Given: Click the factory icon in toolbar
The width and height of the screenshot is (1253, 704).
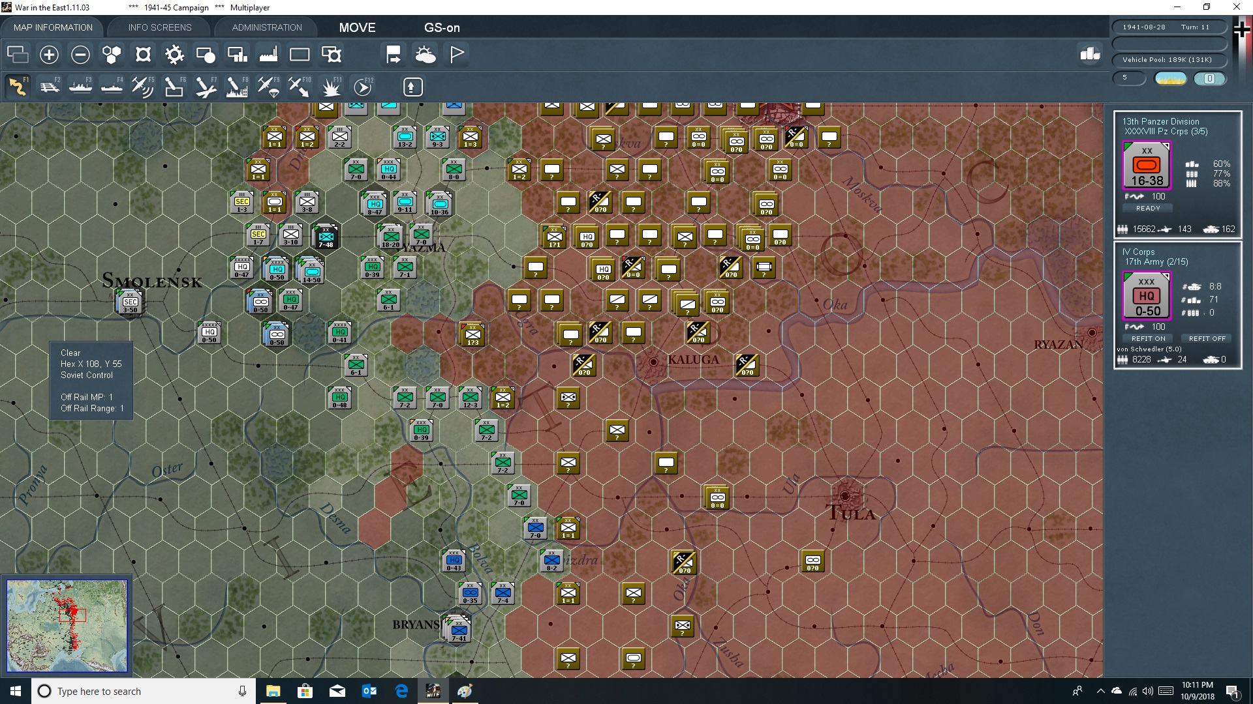Looking at the screenshot, I should click(268, 55).
